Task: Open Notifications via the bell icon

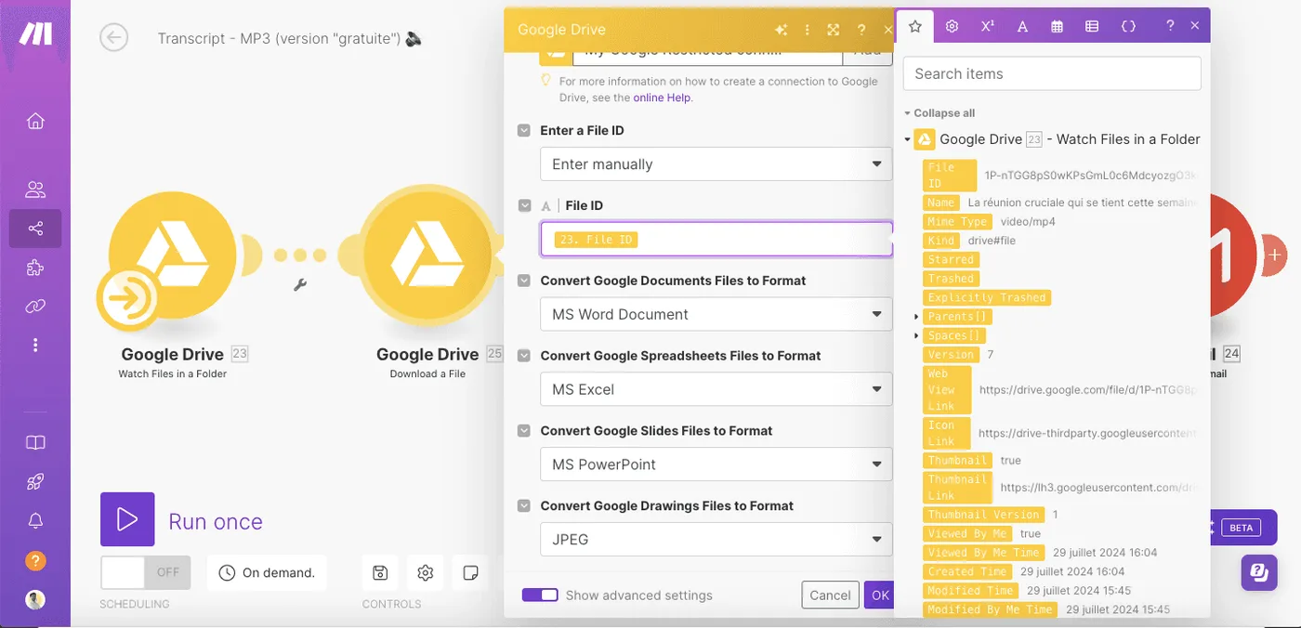Action: [35, 520]
